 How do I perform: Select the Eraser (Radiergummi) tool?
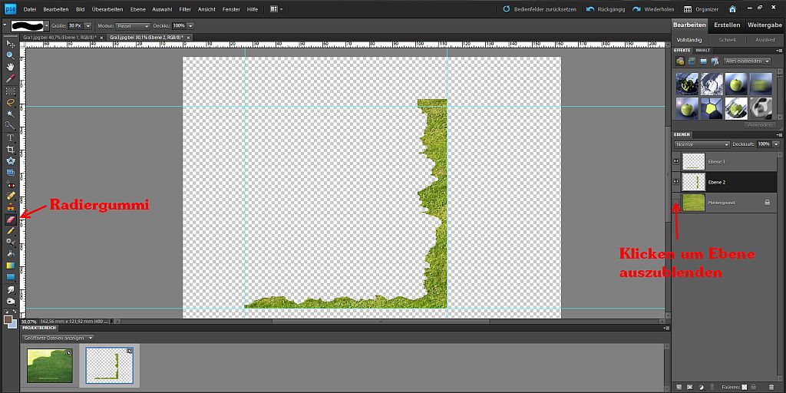[11, 219]
